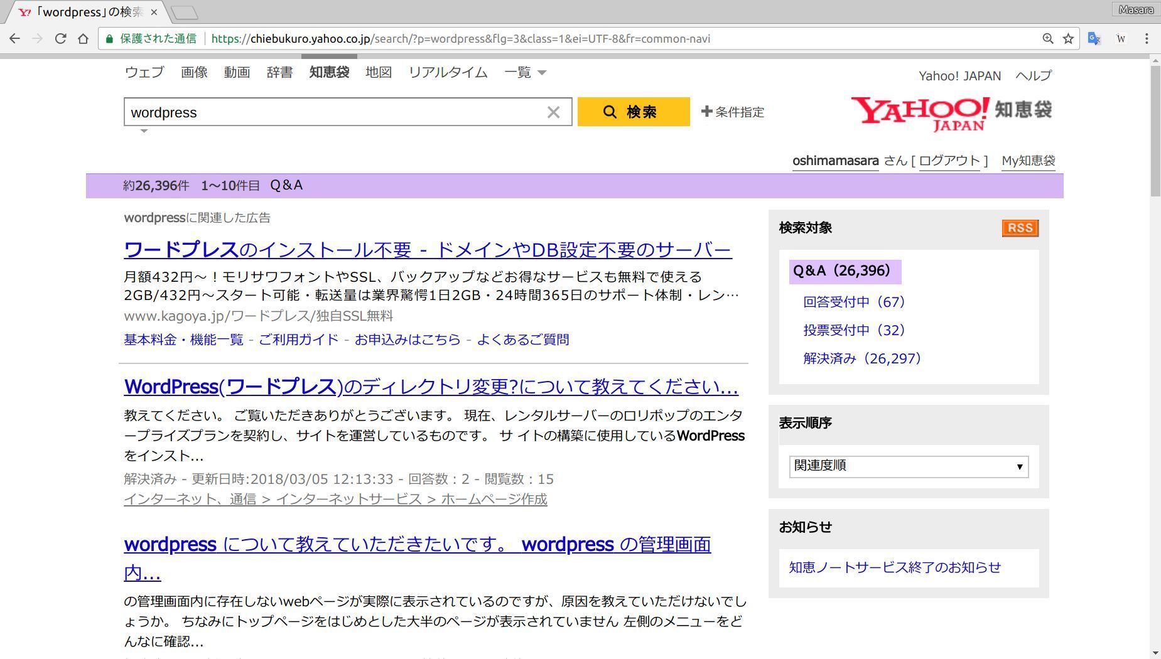This screenshot has width=1161, height=659.
Task: Switch to the 画像 search tab
Action: point(194,72)
